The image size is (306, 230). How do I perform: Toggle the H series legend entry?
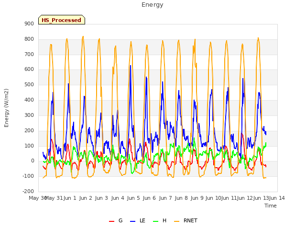[x=160, y=220]
